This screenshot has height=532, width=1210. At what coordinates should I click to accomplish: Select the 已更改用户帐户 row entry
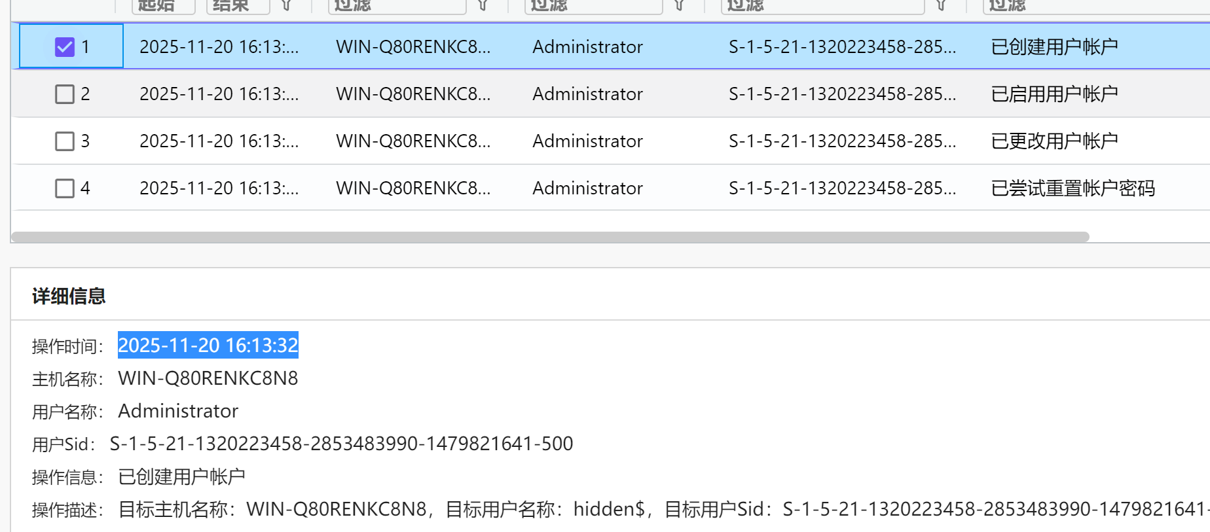click(x=1054, y=141)
